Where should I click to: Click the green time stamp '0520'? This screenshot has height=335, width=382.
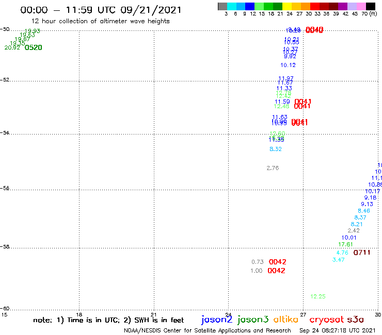(34, 47)
